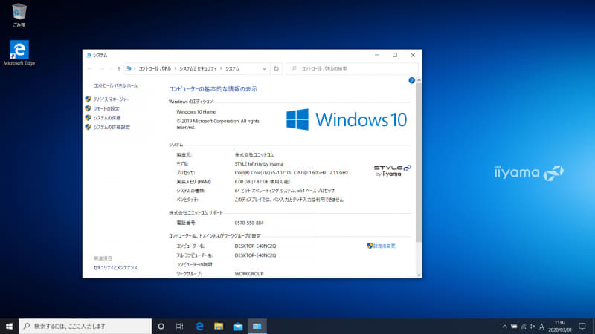Select the WORKGROUP value text
The width and height of the screenshot is (595, 334).
click(x=249, y=274)
